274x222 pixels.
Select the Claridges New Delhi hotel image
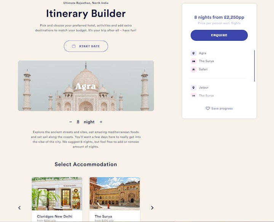57,194
